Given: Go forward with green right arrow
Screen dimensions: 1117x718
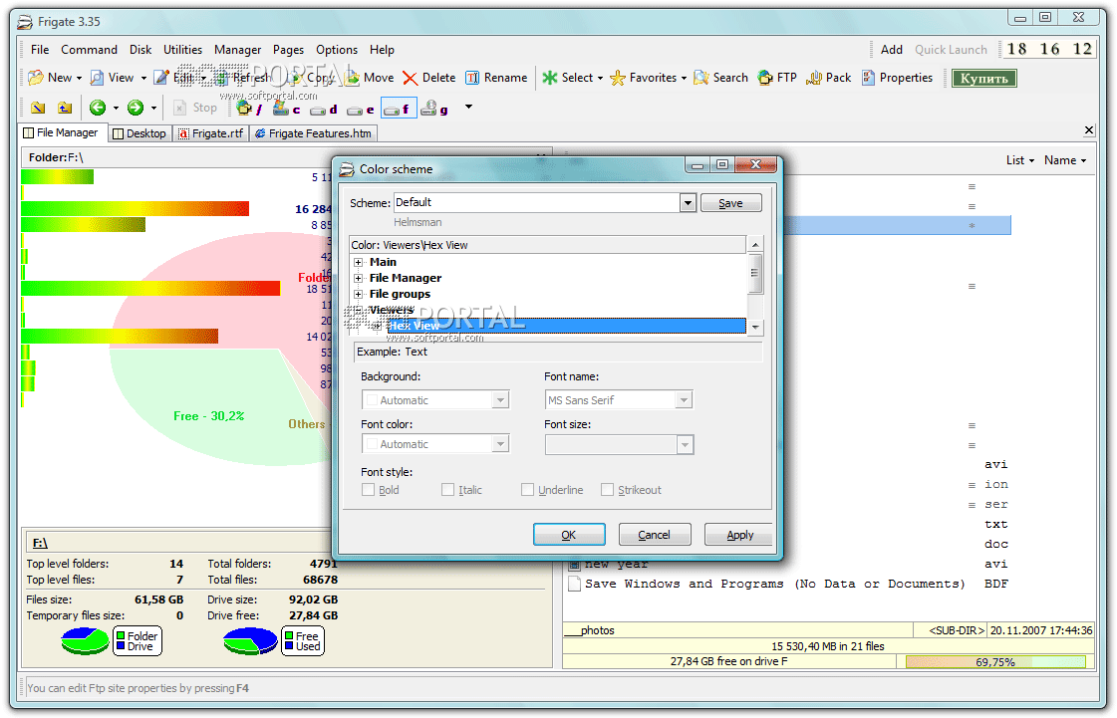Looking at the screenshot, I should click(136, 108).
